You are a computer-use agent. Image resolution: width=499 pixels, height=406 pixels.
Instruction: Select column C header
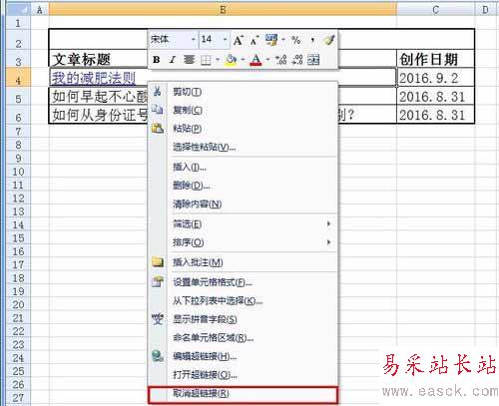(435, 10)
